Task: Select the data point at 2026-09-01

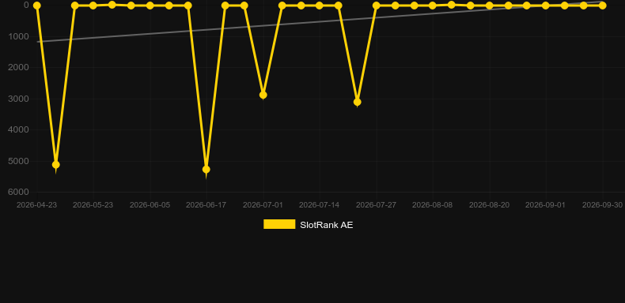Action: pyautogui.click(x=546, y=6)
